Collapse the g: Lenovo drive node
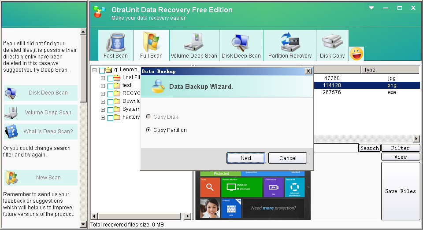Image resolution: width=423 pixels, height=230 pixels. (94, 70)
